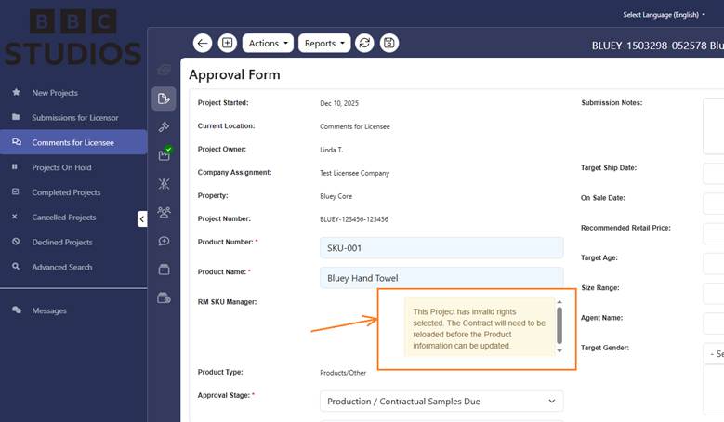Expand the Approval Stage dropdown
Image resolution: width=724 pixels, height=422 pixels.
441,402
